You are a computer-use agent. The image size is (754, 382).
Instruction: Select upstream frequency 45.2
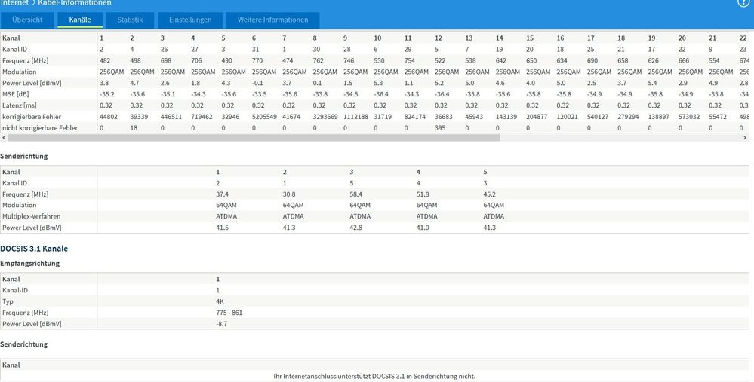[490, 194]
